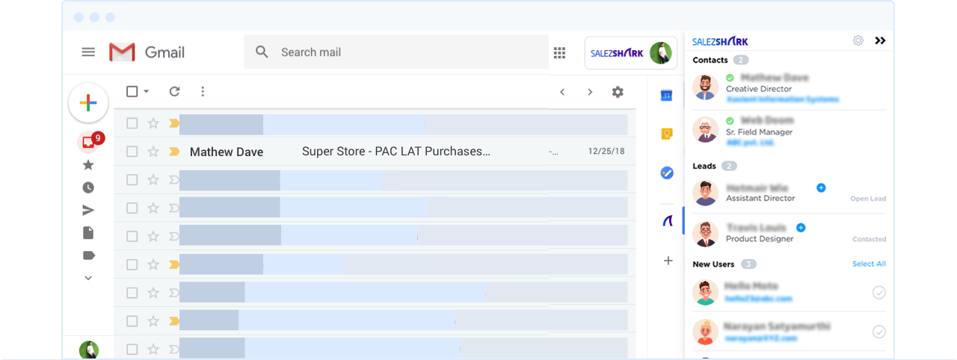The image size is (957, 360).
Task: Click the SalezShark account button in header
Action: (630, 52)
